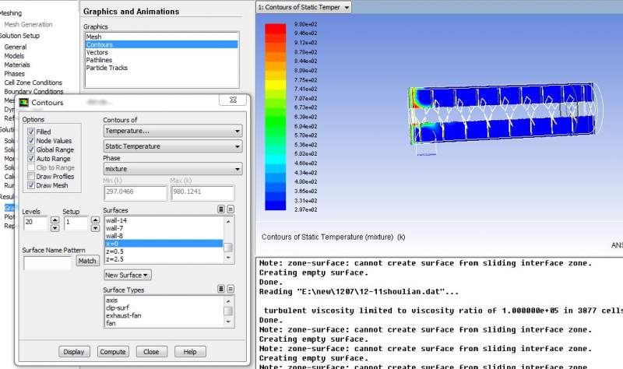Viewport: 623px width, 369px height.
Task: Increase the Setup value with up arrow
Action: click(95, 220)
